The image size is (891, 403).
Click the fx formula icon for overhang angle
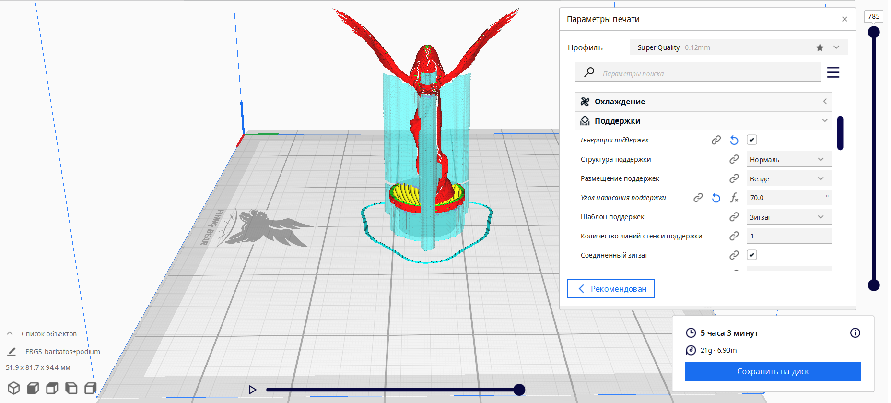click(x=734, y=198)
